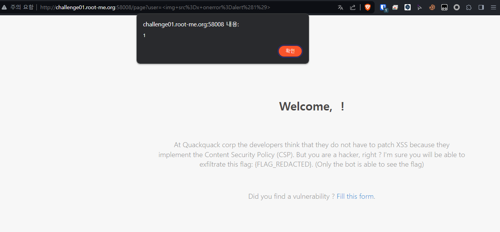Open the Bitwarden extension icon

pyautogui.click(x=383, y=7)
